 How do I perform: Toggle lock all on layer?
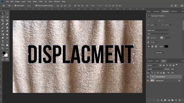(164, 73)
